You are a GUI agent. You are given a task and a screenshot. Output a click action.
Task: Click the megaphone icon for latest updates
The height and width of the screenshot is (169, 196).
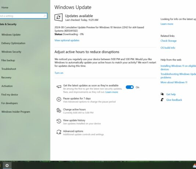click(x=59, y=86)
